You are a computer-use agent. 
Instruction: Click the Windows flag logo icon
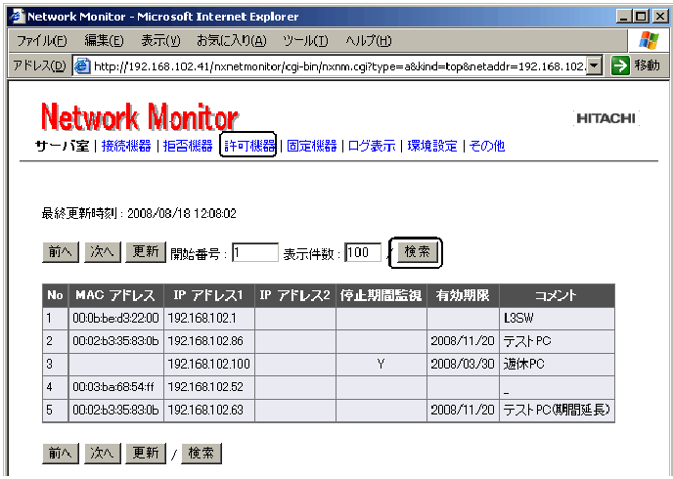649,41
